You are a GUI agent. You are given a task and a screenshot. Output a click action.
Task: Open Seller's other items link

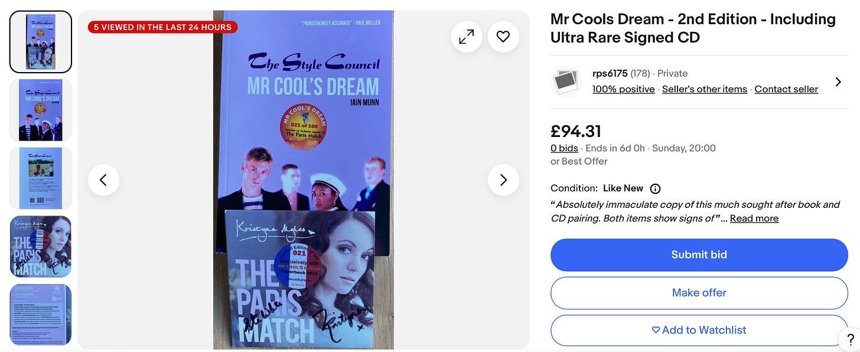(x=705, y=89)
